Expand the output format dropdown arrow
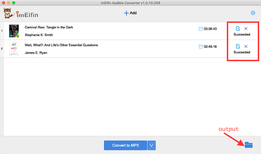 pos(151,145)
